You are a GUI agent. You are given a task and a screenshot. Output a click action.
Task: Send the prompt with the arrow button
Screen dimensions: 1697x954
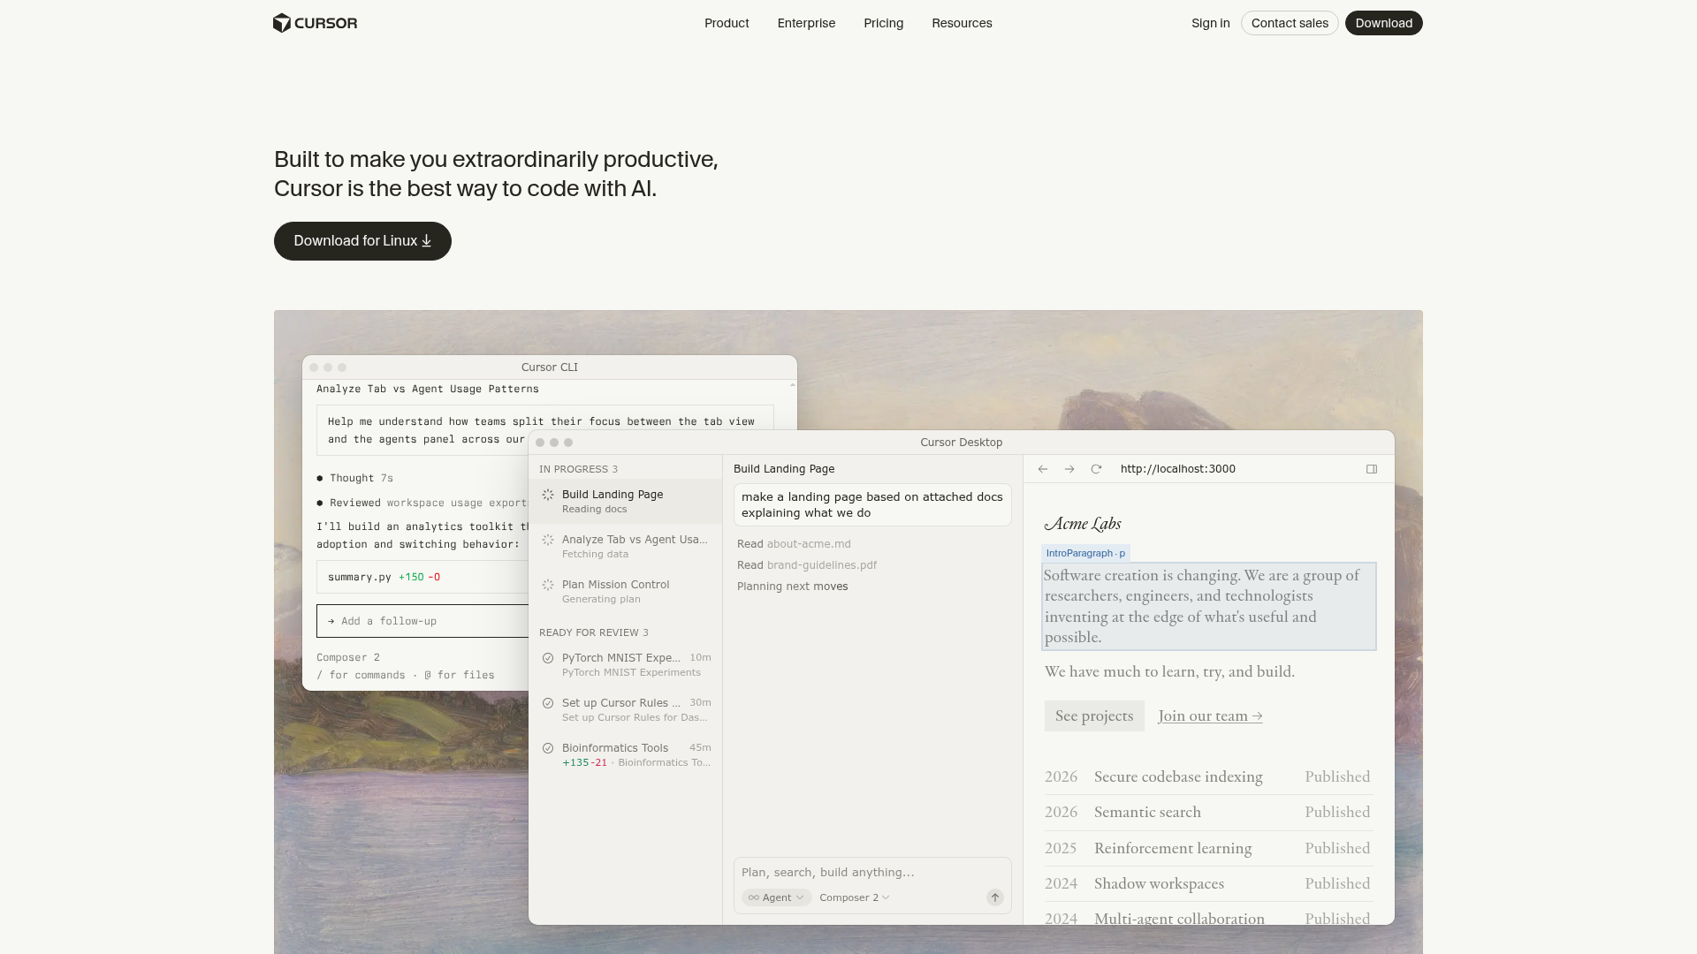coord(995,897)
